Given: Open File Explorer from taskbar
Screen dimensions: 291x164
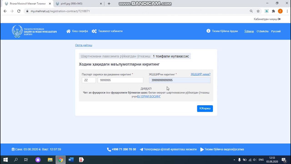Looking at the screenshot, I should (x=50, y=160).
